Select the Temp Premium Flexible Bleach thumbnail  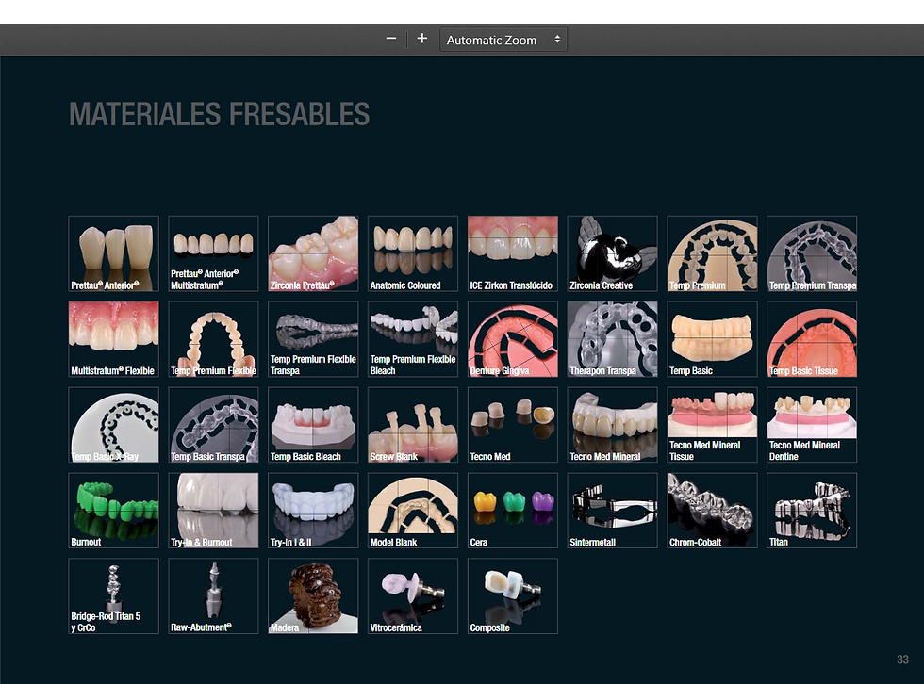click(413, 339)
